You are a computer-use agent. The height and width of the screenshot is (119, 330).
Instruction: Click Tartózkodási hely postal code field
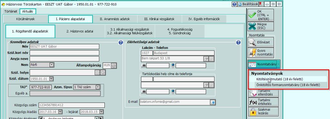click(x=147, y=79)
